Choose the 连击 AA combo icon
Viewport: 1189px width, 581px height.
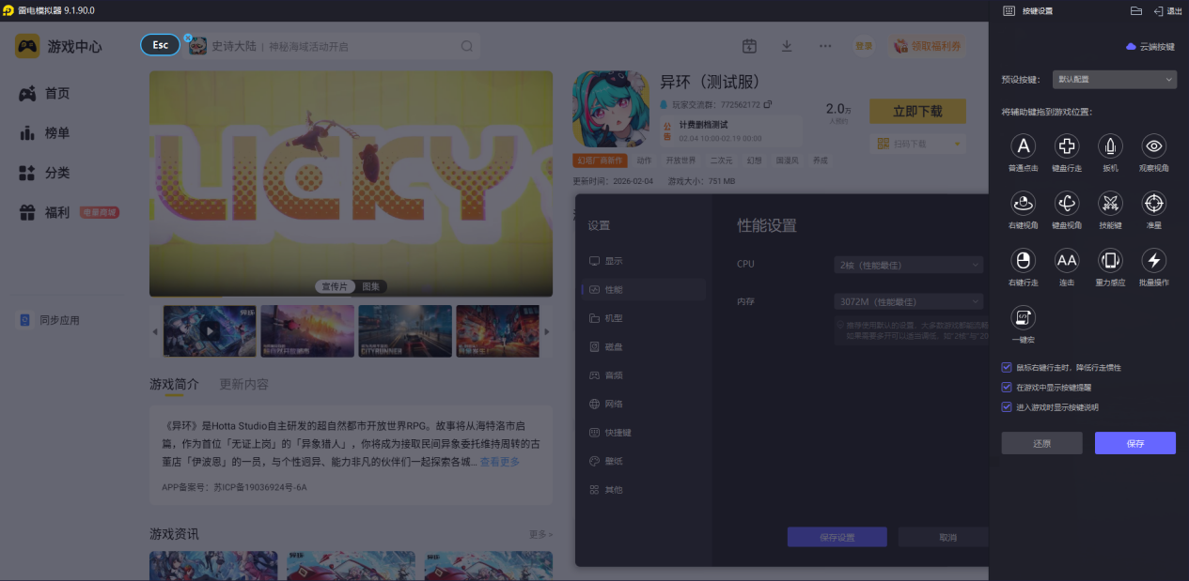[1067, 260]
